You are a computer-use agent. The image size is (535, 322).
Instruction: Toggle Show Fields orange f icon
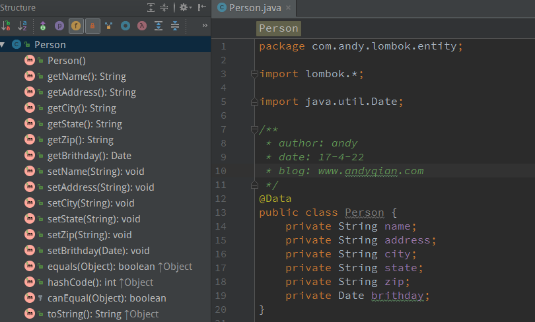point(76,26)
